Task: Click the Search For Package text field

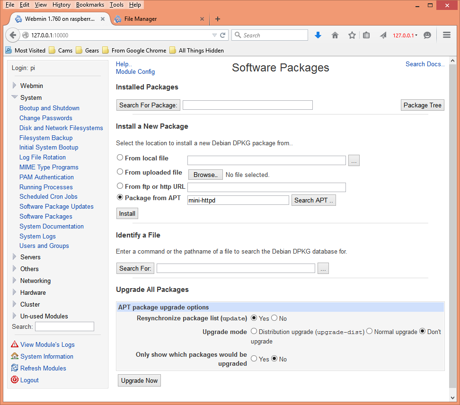Action: click(248, 105)
